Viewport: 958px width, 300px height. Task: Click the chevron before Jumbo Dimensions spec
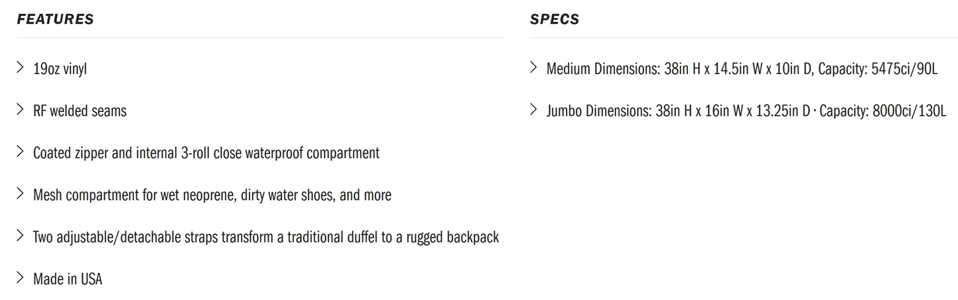tap(534, 110)
